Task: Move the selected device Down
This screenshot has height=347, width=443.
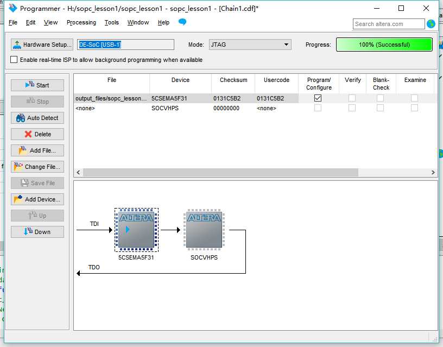Action: coord(37,232)
